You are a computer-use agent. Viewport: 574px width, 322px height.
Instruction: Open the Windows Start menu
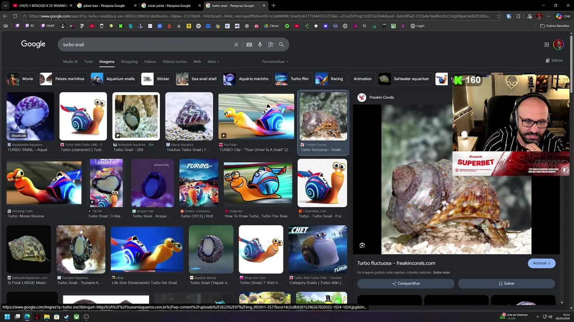tap(7, 317)
